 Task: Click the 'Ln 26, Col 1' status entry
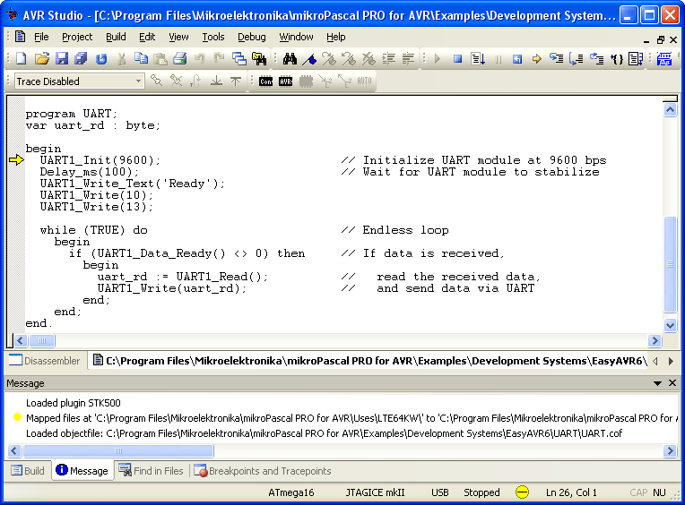[571, 492]
